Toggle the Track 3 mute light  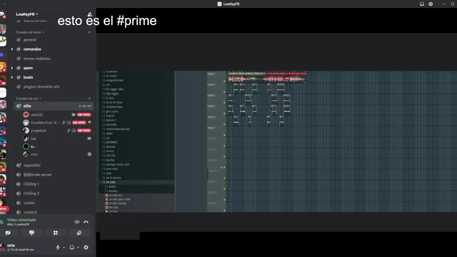point(225,92)
